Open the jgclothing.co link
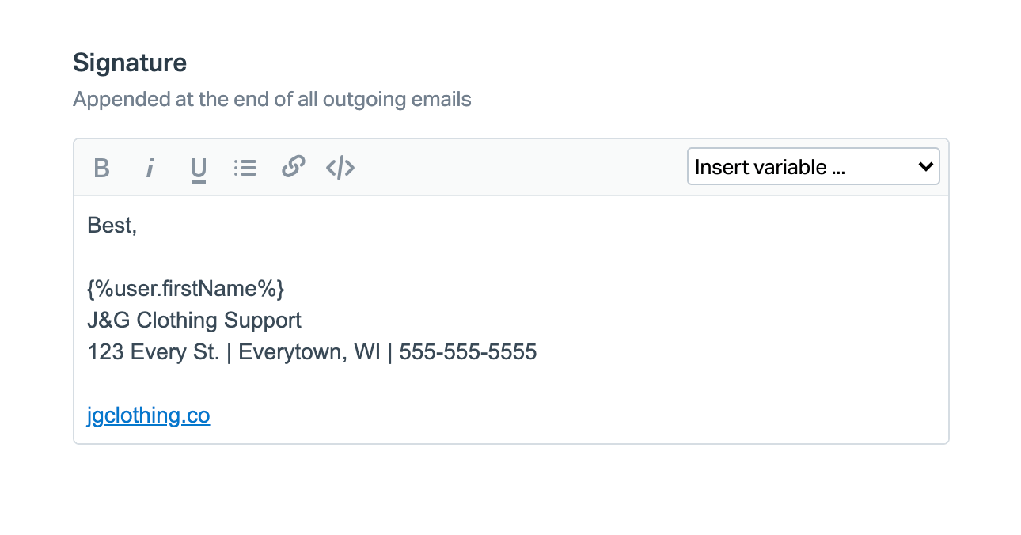 click(149, 415)
